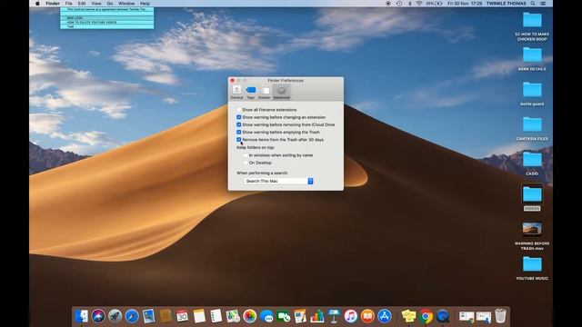Image resolution: width=582 pixels, height=327 pixels.
Task: Open the View menu
Action: pos(96,4)
